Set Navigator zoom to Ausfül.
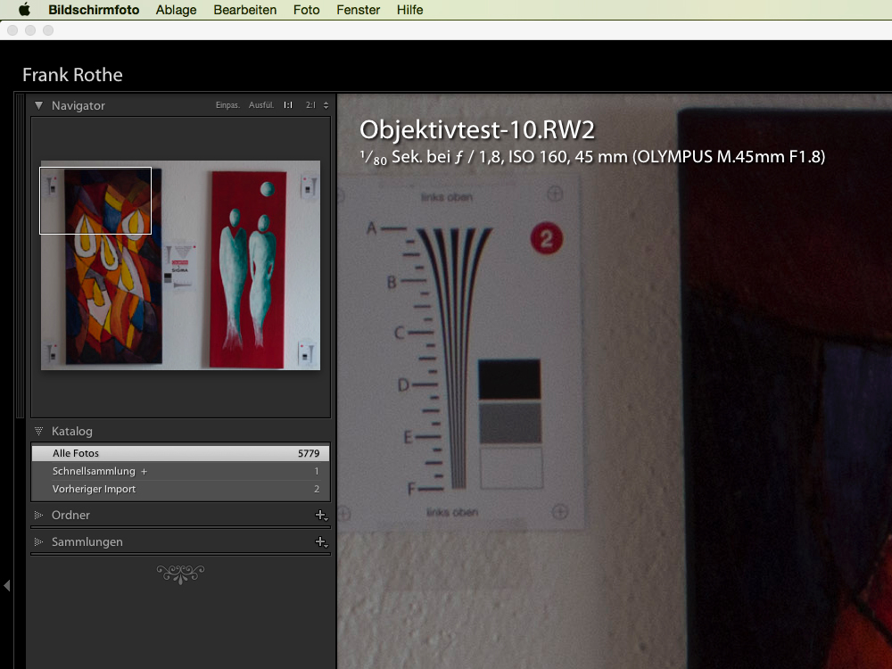The width and height of the screenshot is (892, 669). [261, 105]
